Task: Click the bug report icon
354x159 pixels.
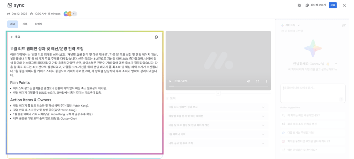Action: 299,5
